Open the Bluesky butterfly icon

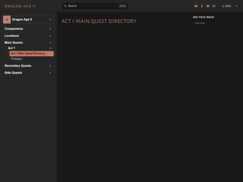(x=208, y=6)
